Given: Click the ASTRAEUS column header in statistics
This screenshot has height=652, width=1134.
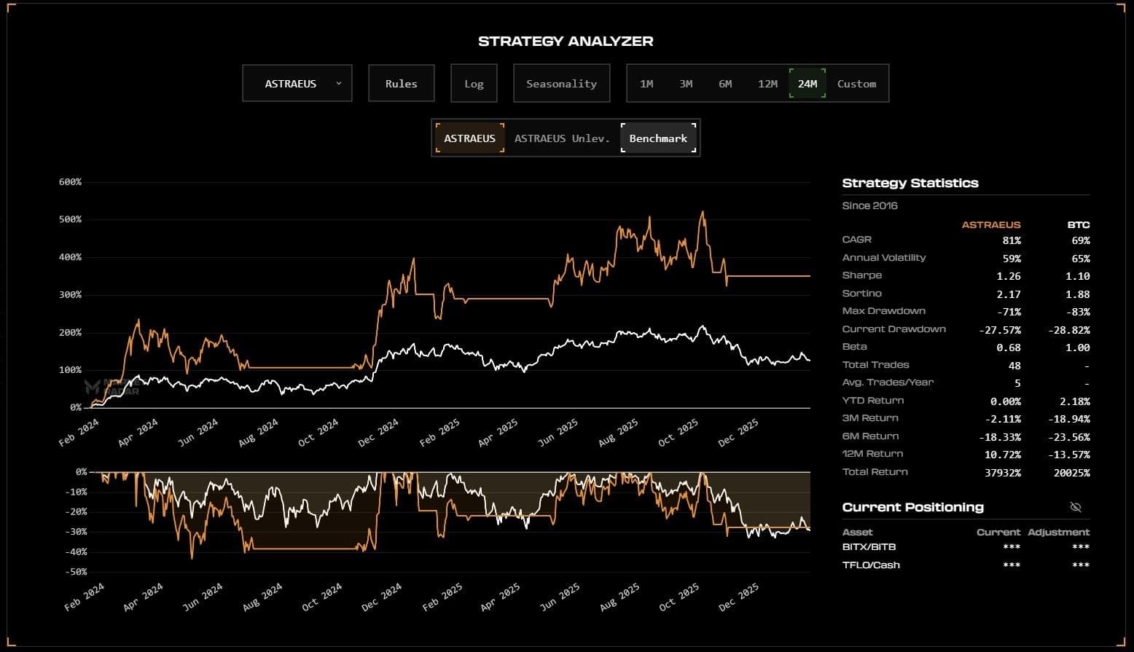Looking at the screenshot, I should [990, 224].
